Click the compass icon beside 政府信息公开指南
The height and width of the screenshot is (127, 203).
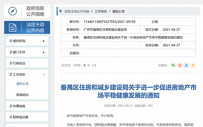coord(12,11)
